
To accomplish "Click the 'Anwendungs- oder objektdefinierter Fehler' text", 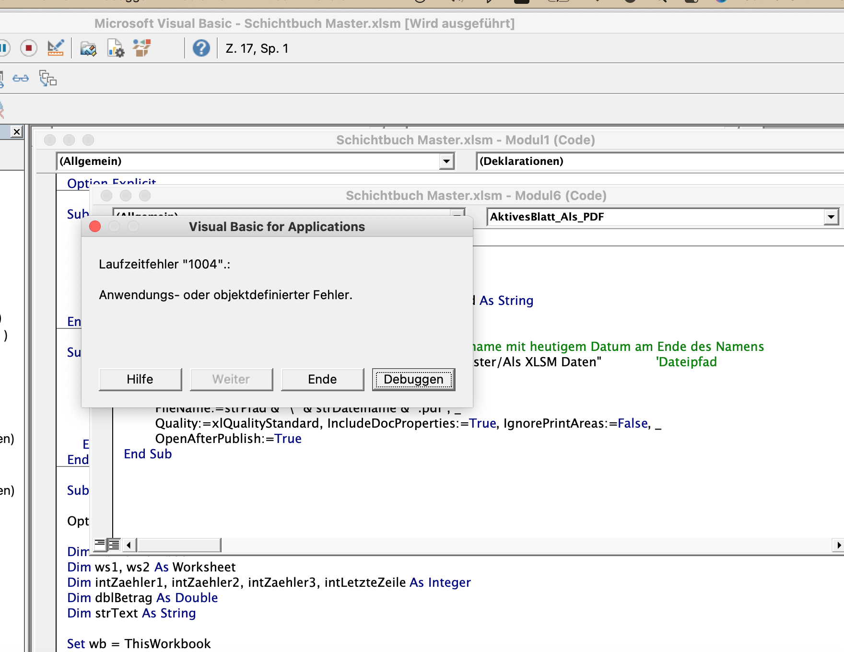I will tap(226, 295).
